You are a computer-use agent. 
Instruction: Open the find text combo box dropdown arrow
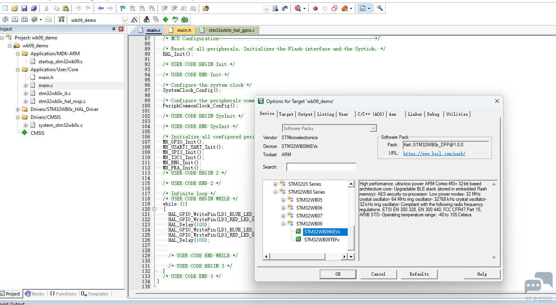266,9
